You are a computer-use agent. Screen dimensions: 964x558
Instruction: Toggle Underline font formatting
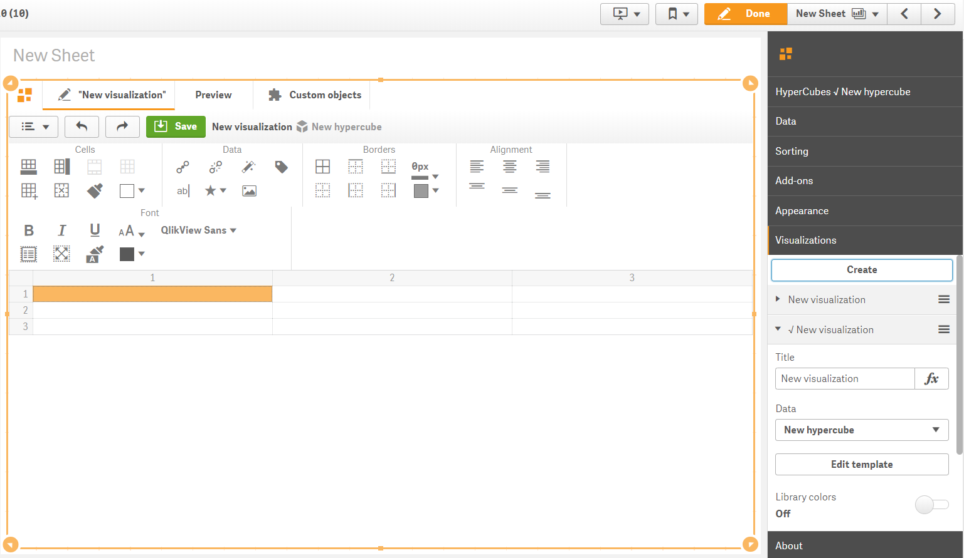click(x=95, y=230)
